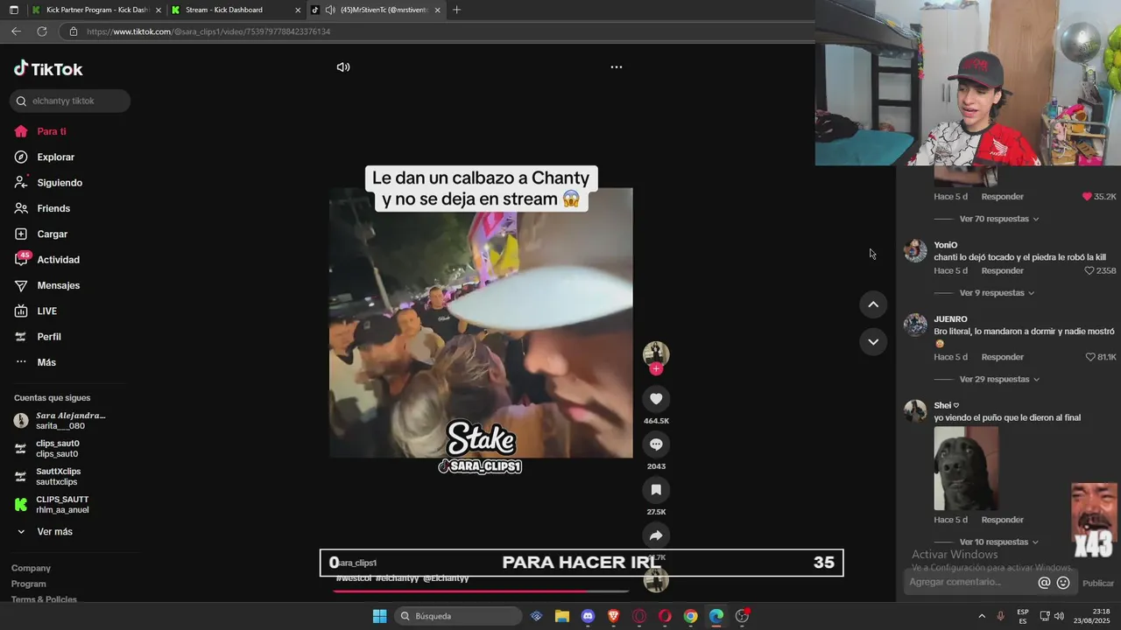The height and width of the screenshot is (630, 1121).
Task: Insert a mention with the @ icon
Action: (x=1044, y=583)
